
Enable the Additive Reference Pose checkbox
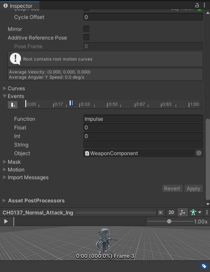coord(86,37)
